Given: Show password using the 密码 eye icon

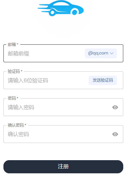Looking at the screenshot, I should 115,107.
